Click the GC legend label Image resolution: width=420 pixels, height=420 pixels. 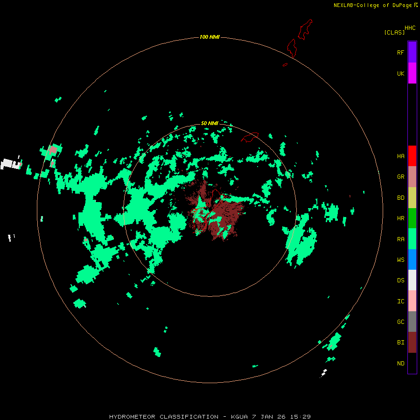[400, 322]
